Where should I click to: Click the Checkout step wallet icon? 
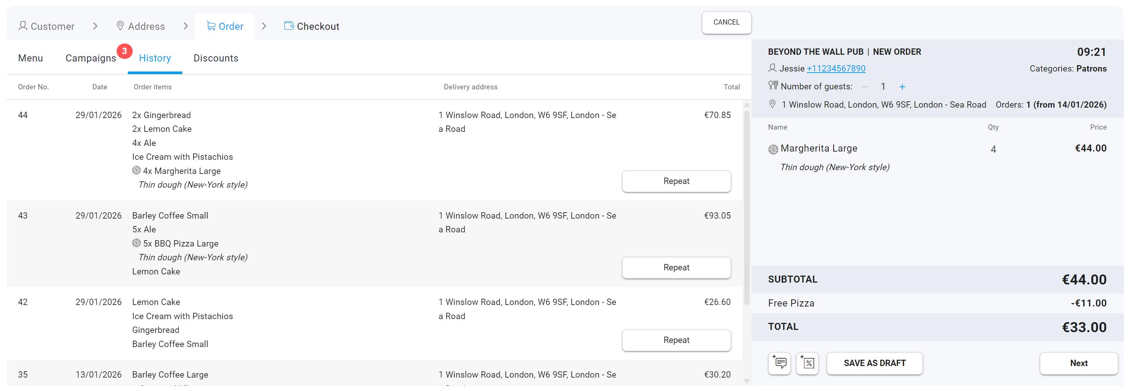tap(289, 26)
